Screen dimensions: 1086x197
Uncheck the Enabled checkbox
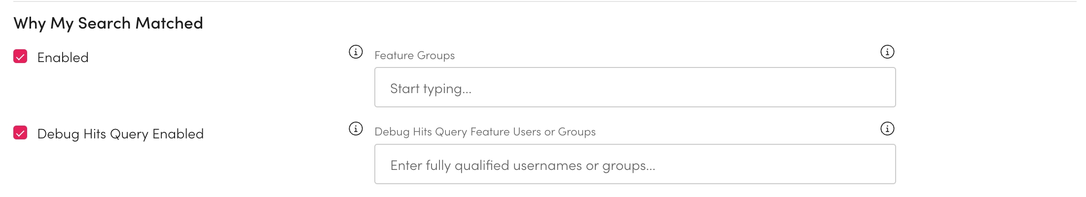click(20, 57)
